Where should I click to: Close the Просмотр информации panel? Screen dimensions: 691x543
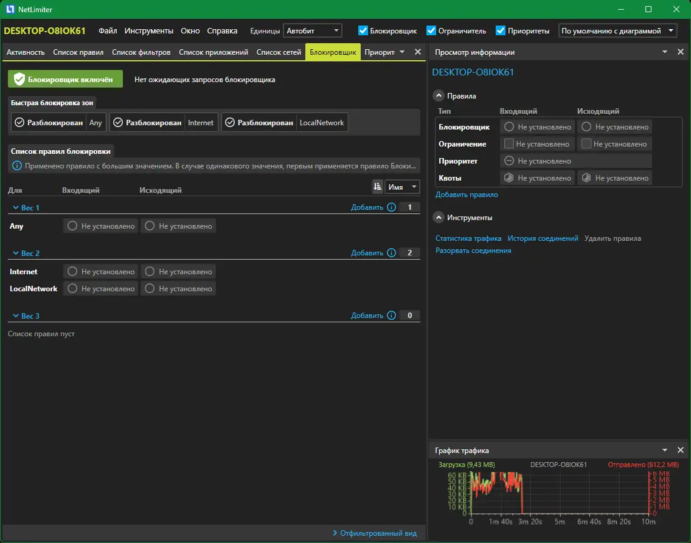point(681,52)
